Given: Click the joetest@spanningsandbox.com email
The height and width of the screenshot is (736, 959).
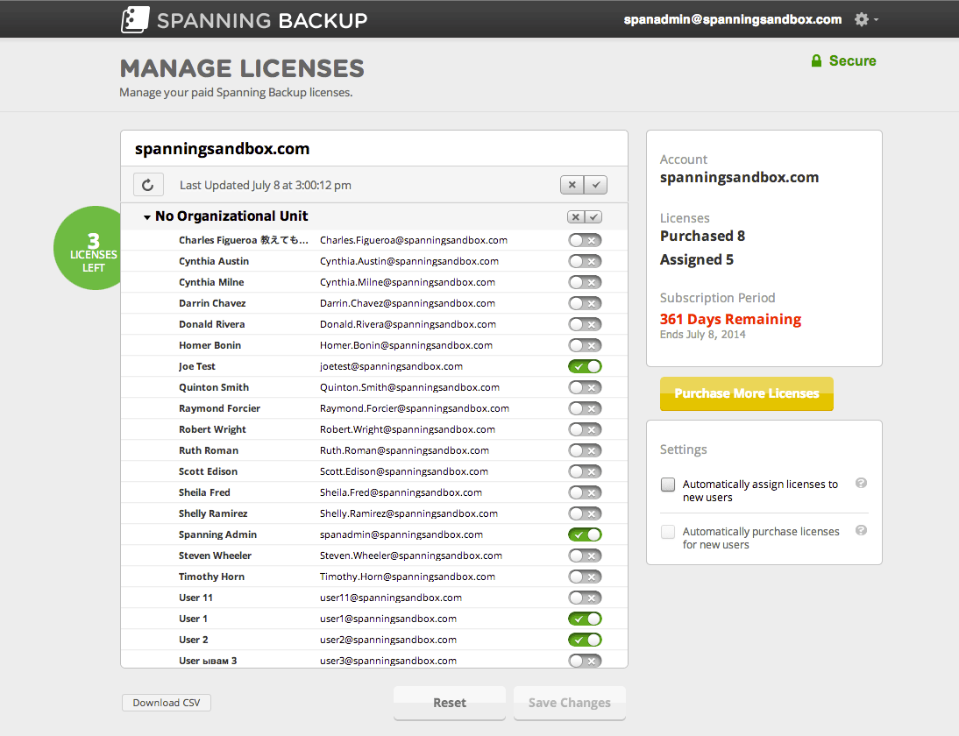Looking at the screenshot, I should click(x=392, y=366).
